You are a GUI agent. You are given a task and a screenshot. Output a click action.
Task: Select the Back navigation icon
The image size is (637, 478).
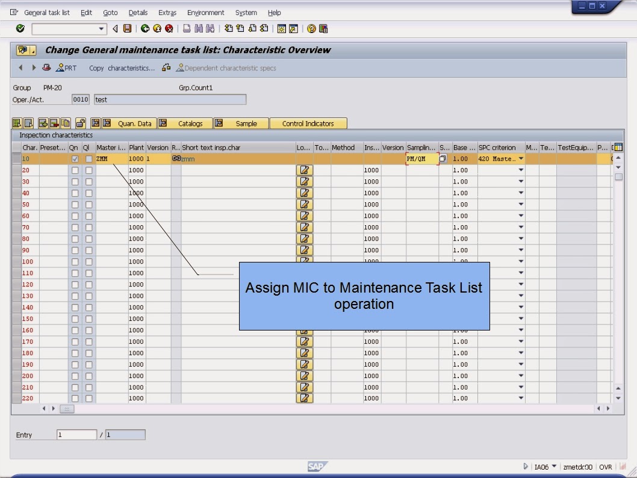[144, 28]
